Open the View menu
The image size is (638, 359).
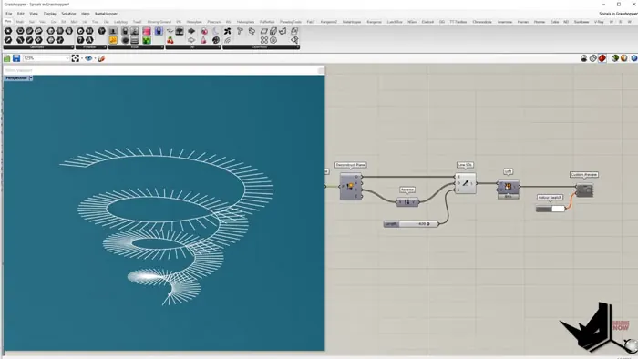click(34, 14)
